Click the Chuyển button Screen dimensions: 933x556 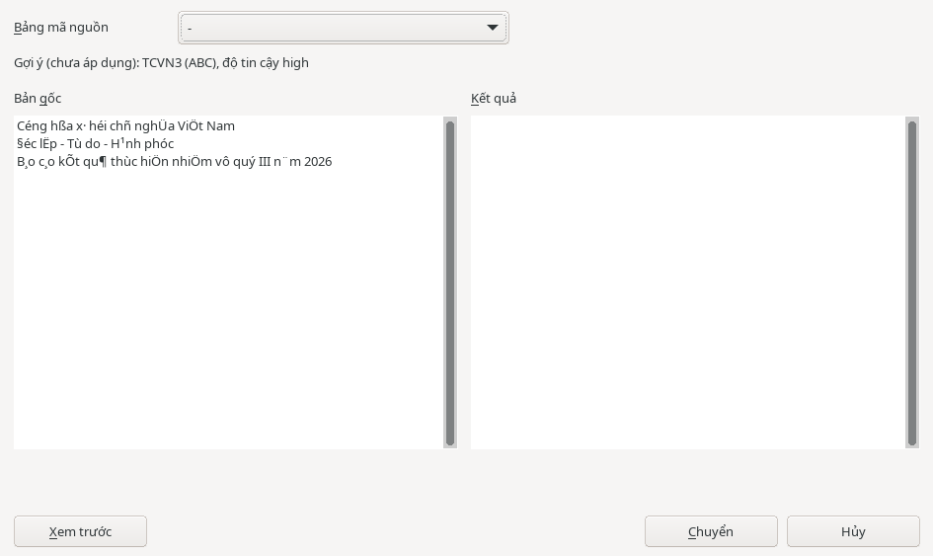tap(711, 531)
